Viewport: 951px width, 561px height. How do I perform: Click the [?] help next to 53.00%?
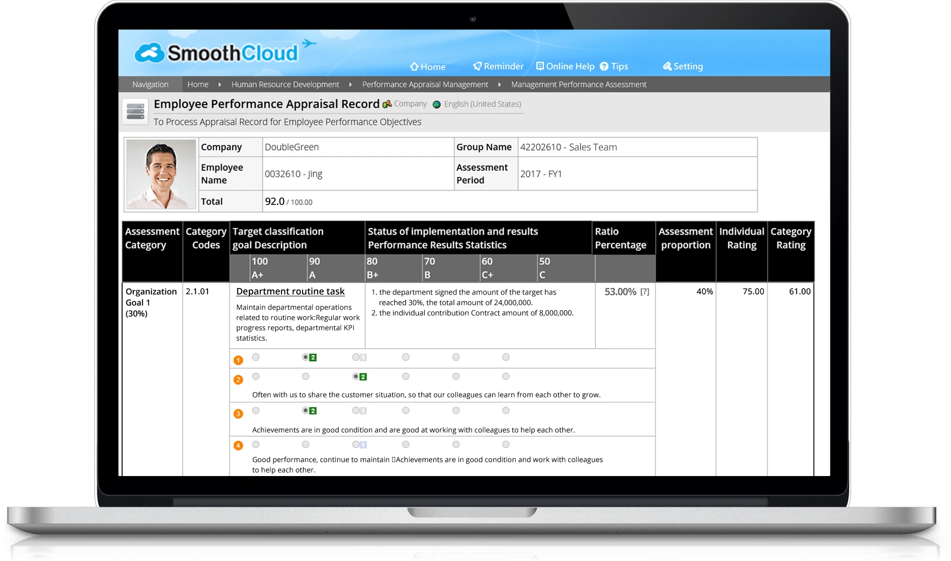645,291
